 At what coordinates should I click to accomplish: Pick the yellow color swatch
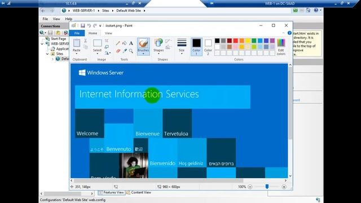coord(248,41)
